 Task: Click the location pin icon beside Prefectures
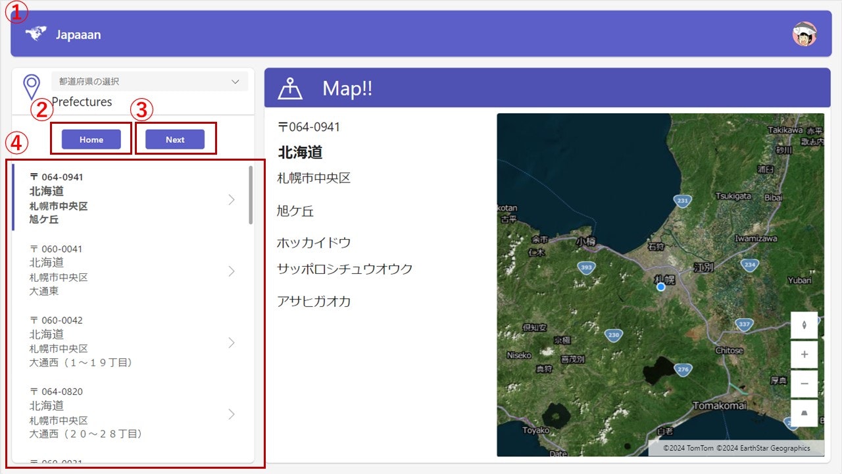32,87
